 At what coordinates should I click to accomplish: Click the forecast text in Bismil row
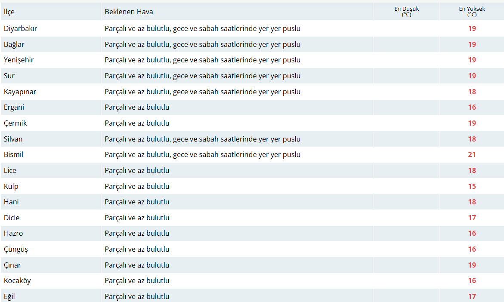point(202,154)
